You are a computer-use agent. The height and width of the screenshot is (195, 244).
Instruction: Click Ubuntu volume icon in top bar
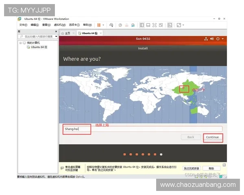click(x=212, y=39)
